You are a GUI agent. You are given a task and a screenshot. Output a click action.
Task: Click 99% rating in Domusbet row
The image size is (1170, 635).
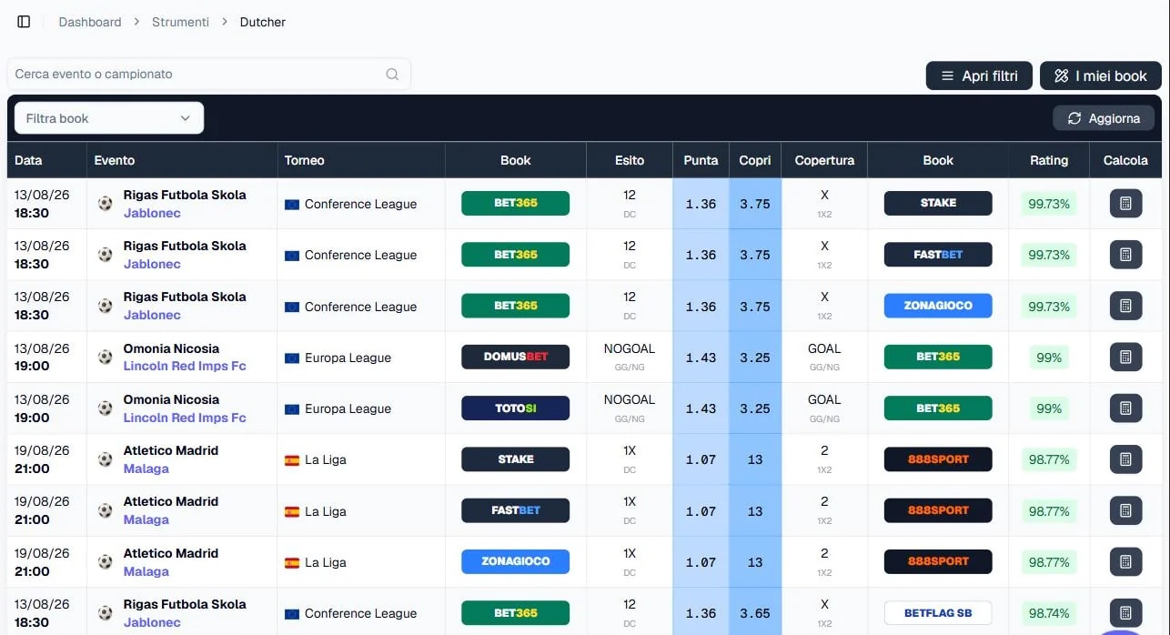click(1049, 358)
